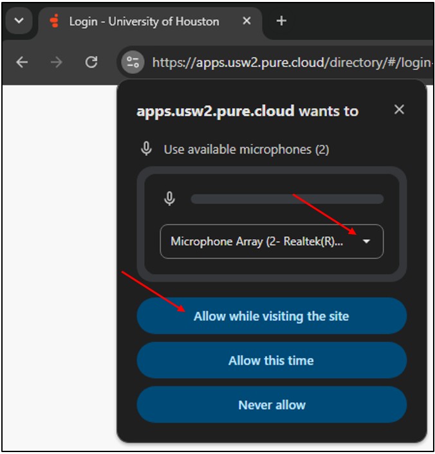The image size is (435, 454).
Task: Close the Login - University of Houston tab
Action: pyautogui.click(x=246, y=21)
